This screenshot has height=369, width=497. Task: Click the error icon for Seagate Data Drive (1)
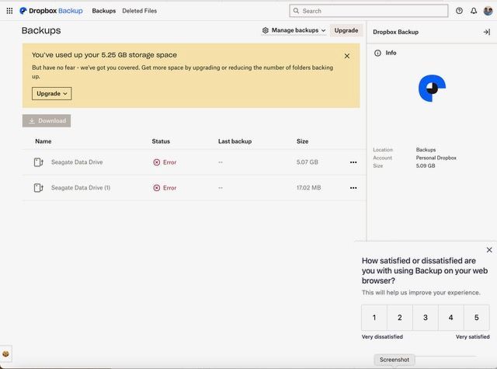(157, 188)
